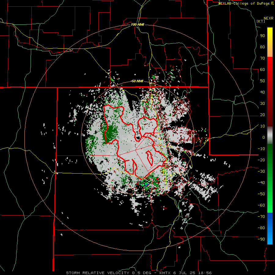Select the "-30" value on velocity scale
The height and width of the screenshot is (275, 275).
pyautogui.click(x=261, y=171)
